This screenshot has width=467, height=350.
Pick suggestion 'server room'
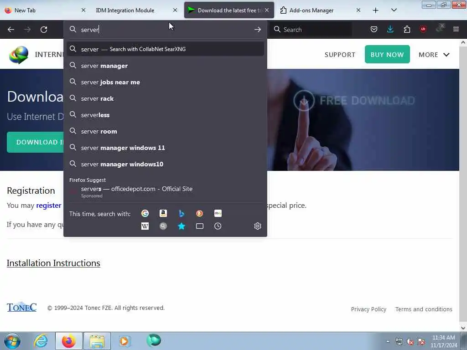click(x=165, y=131)
